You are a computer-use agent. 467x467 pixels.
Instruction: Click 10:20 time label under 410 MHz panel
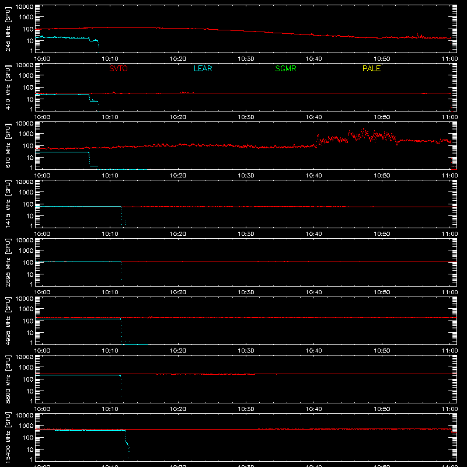(x=178, y=117)
